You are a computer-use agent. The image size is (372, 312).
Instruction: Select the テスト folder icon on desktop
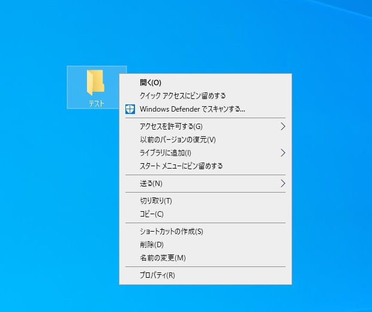(95, 83)
